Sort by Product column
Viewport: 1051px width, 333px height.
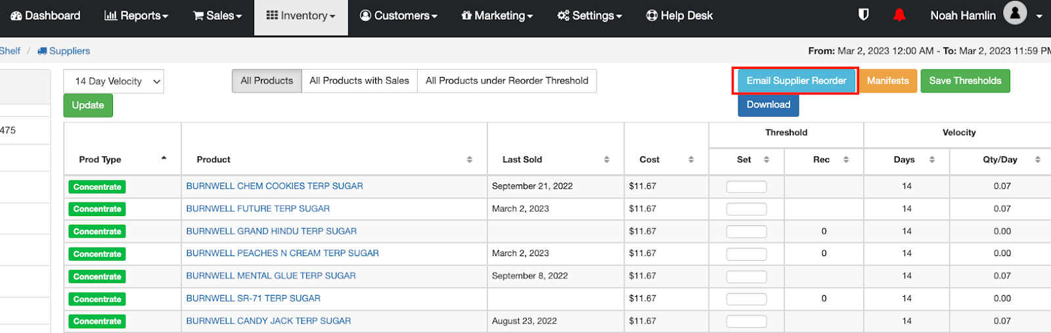click(334, 160)
